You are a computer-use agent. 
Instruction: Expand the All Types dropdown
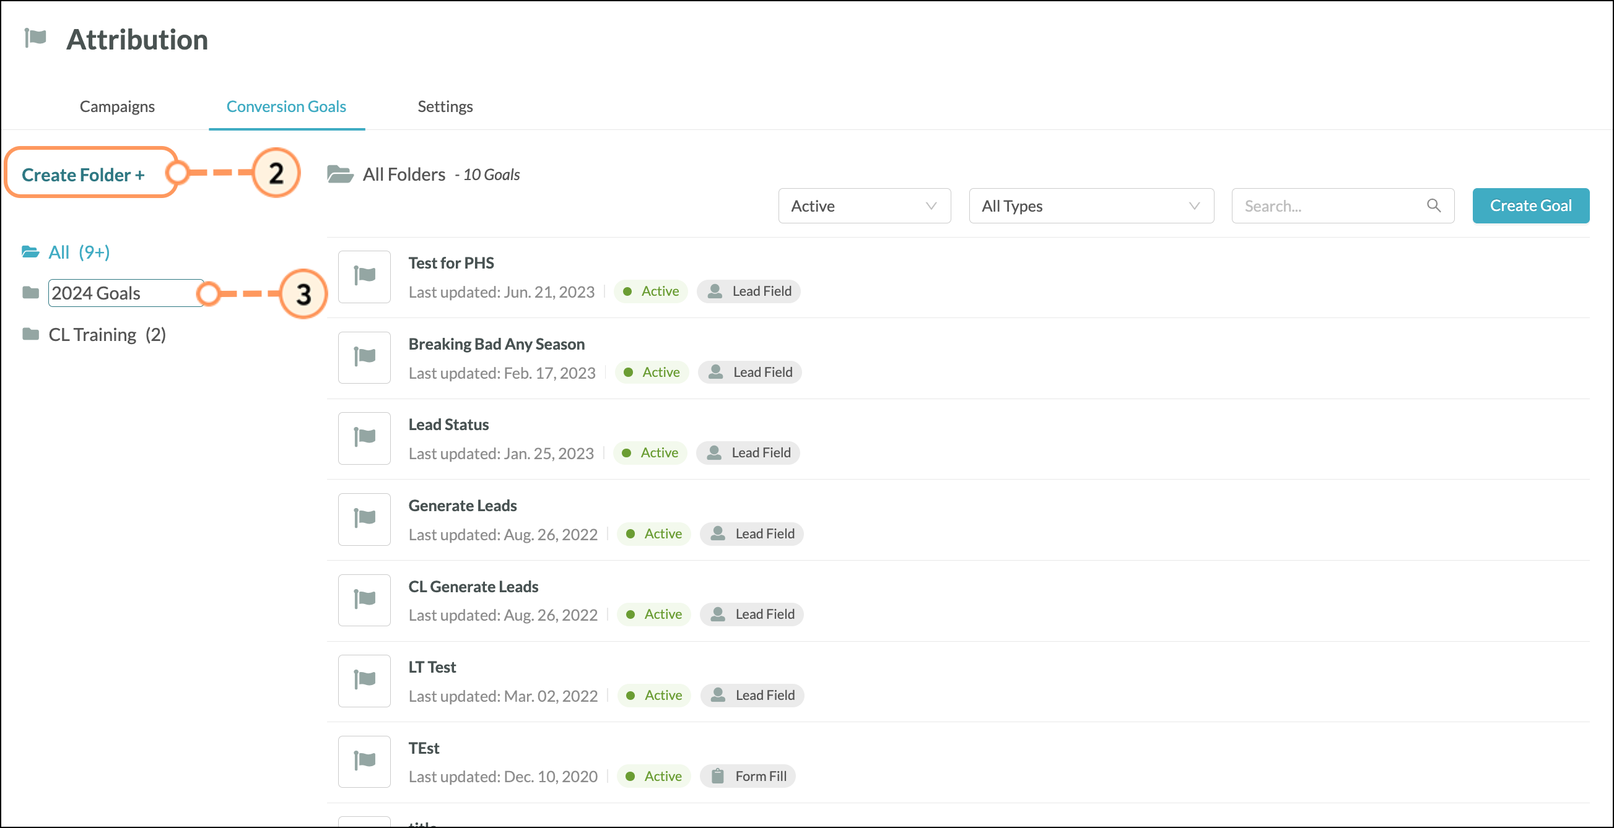click(1091, 206)
